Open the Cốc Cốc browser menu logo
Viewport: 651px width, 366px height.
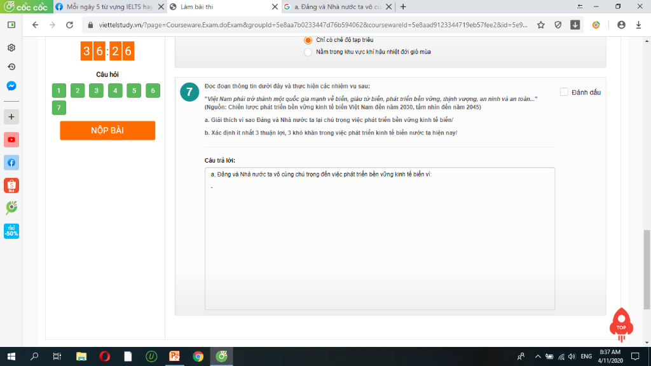(26, 6)
